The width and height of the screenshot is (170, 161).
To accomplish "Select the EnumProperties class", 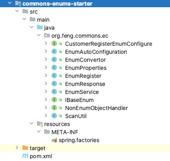I will 86,68.
